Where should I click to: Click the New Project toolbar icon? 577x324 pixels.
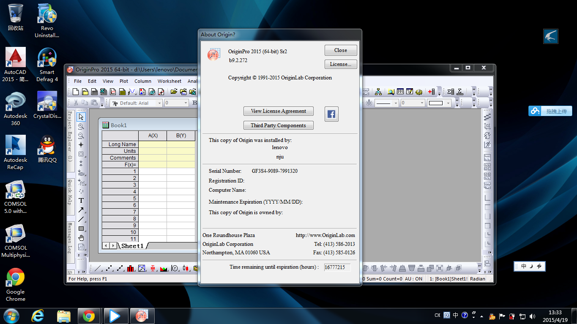point(76,92)
